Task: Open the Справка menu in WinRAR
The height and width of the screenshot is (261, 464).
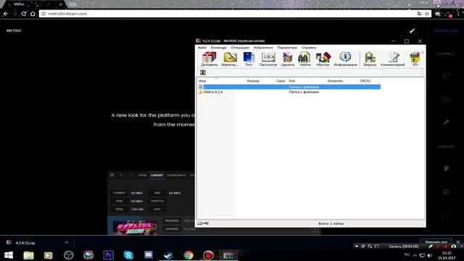Action: pyautogui.click(x=309, y=47)
